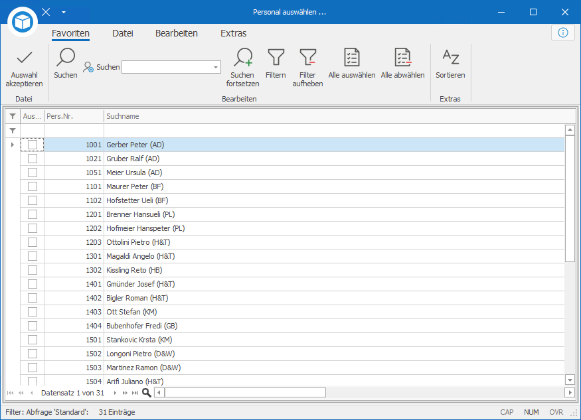
Task: Go to next record navigator button
Action: [115, 393]
